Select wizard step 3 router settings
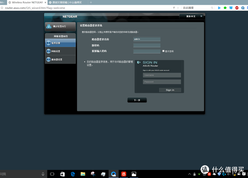This screenshot has width=248, height=178. click(x=60, y=60)
